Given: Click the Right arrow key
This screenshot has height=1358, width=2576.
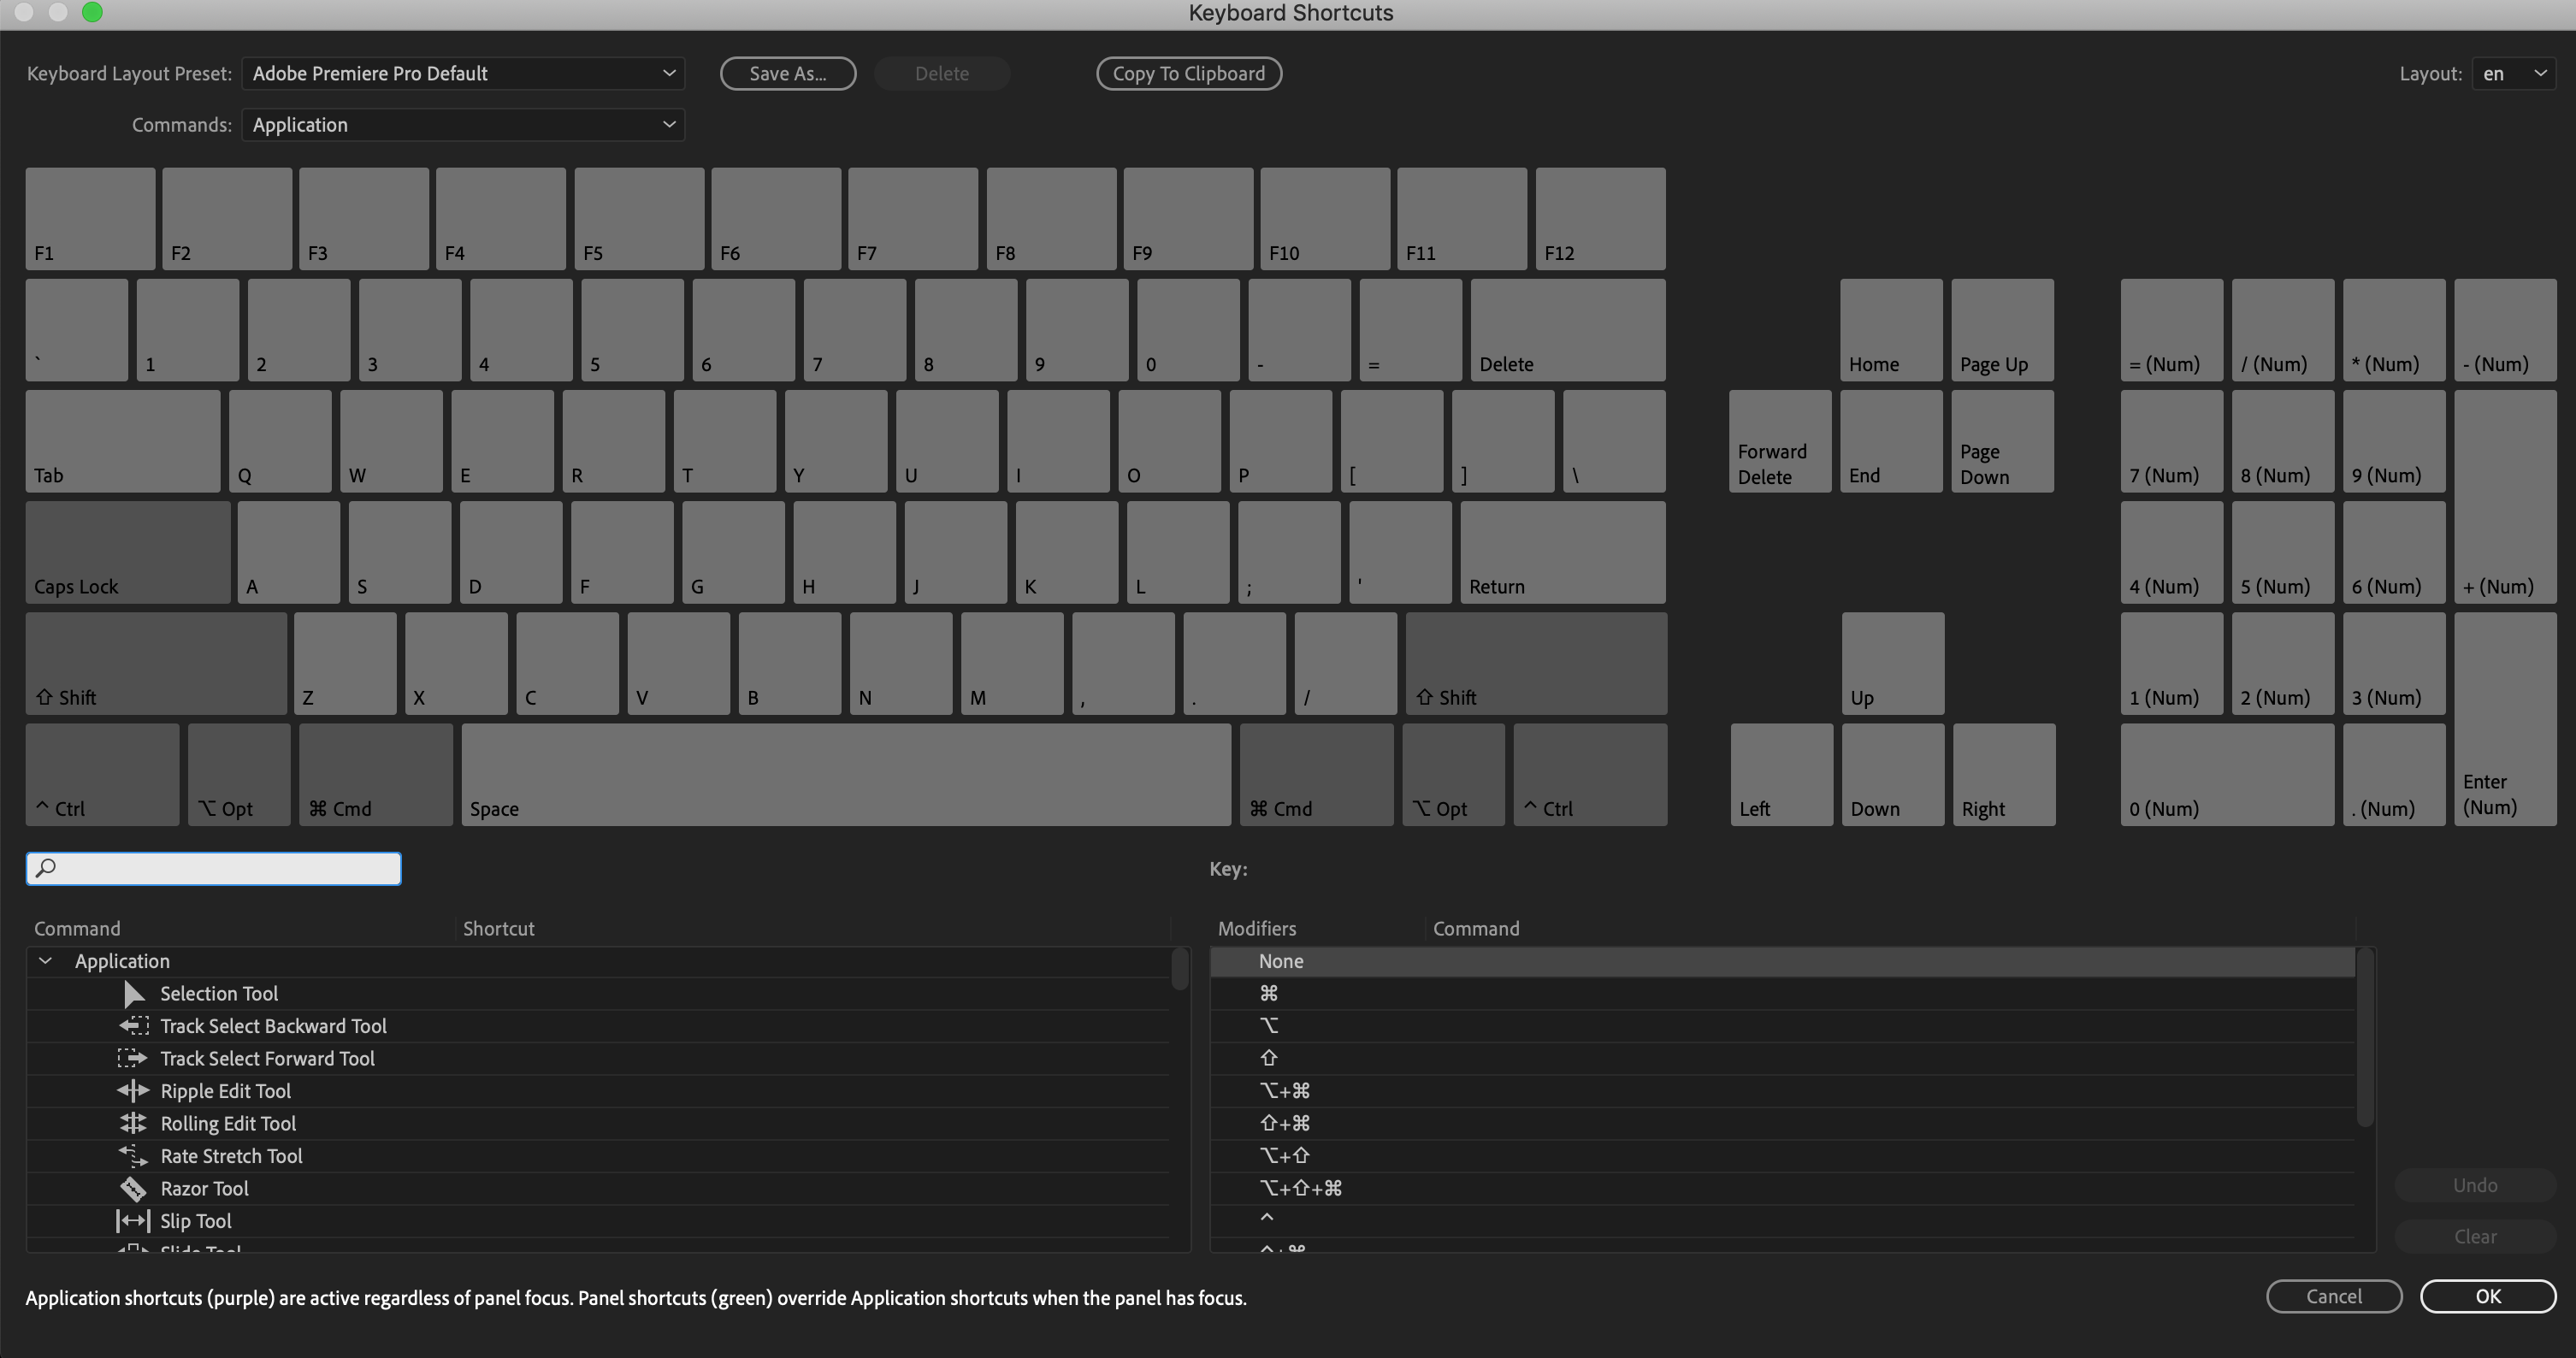Looking at the screenshot, I should [x=2004, y=774].
